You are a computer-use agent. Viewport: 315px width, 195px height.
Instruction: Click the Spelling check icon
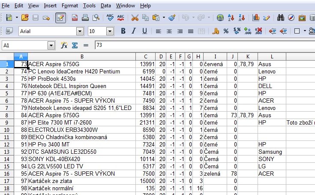coord(110,18)
